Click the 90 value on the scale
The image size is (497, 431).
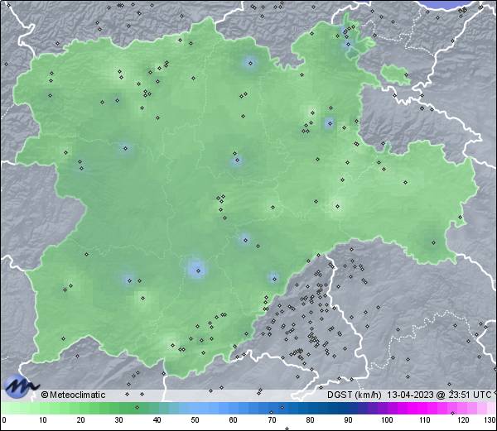click(x=348, y=420)
